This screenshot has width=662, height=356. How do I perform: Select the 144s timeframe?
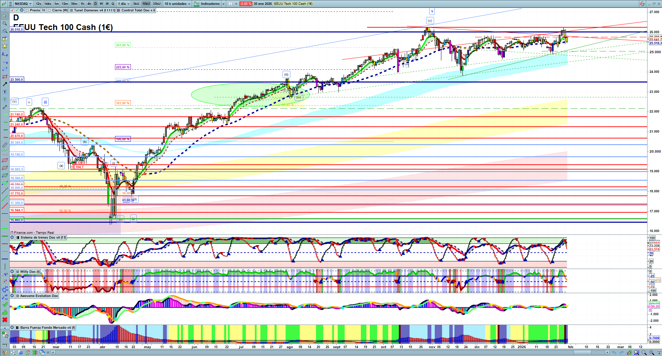48,4
